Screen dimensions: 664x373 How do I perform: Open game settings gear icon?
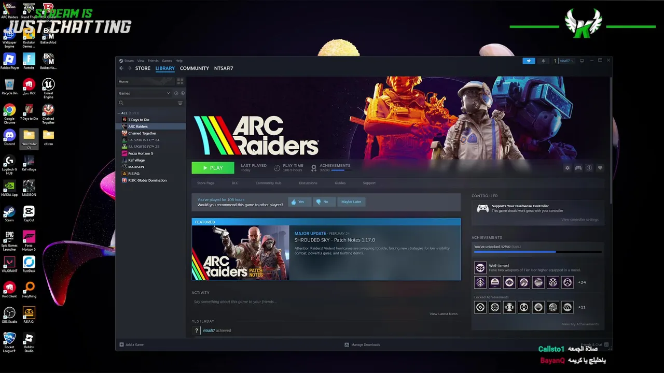(x=567, y=168)
